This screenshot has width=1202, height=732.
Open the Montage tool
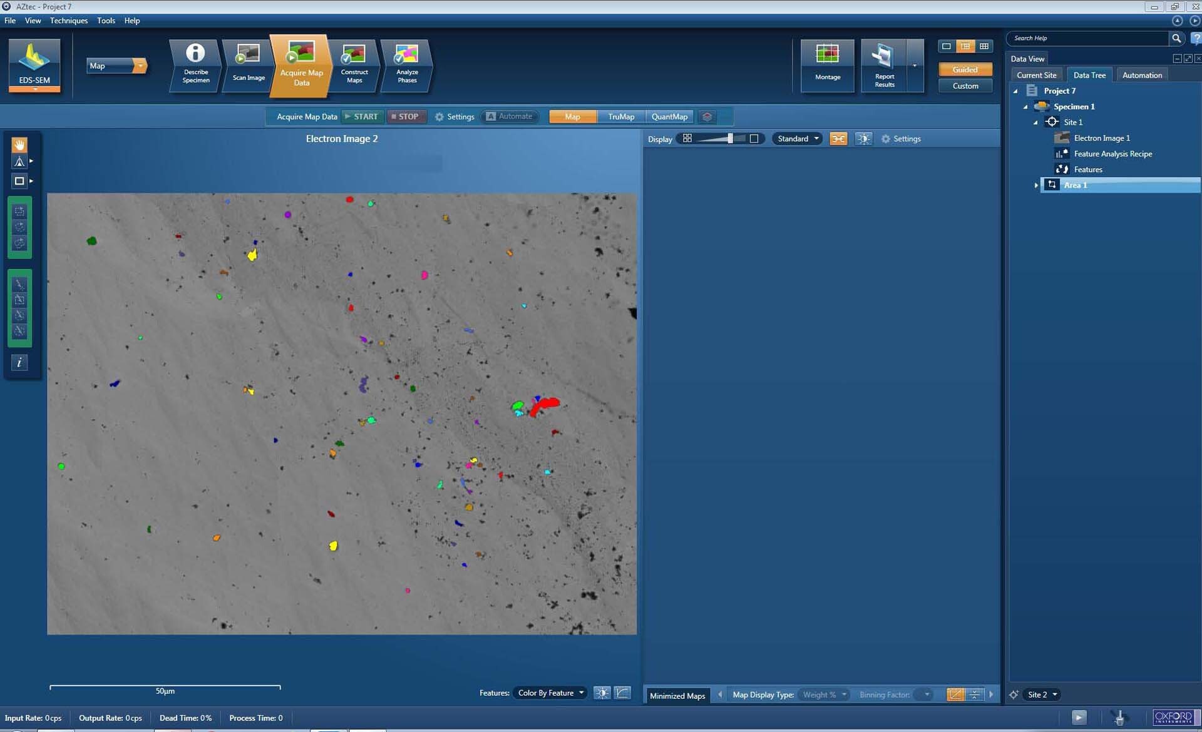pyautogui.click(x=828, y=66)
